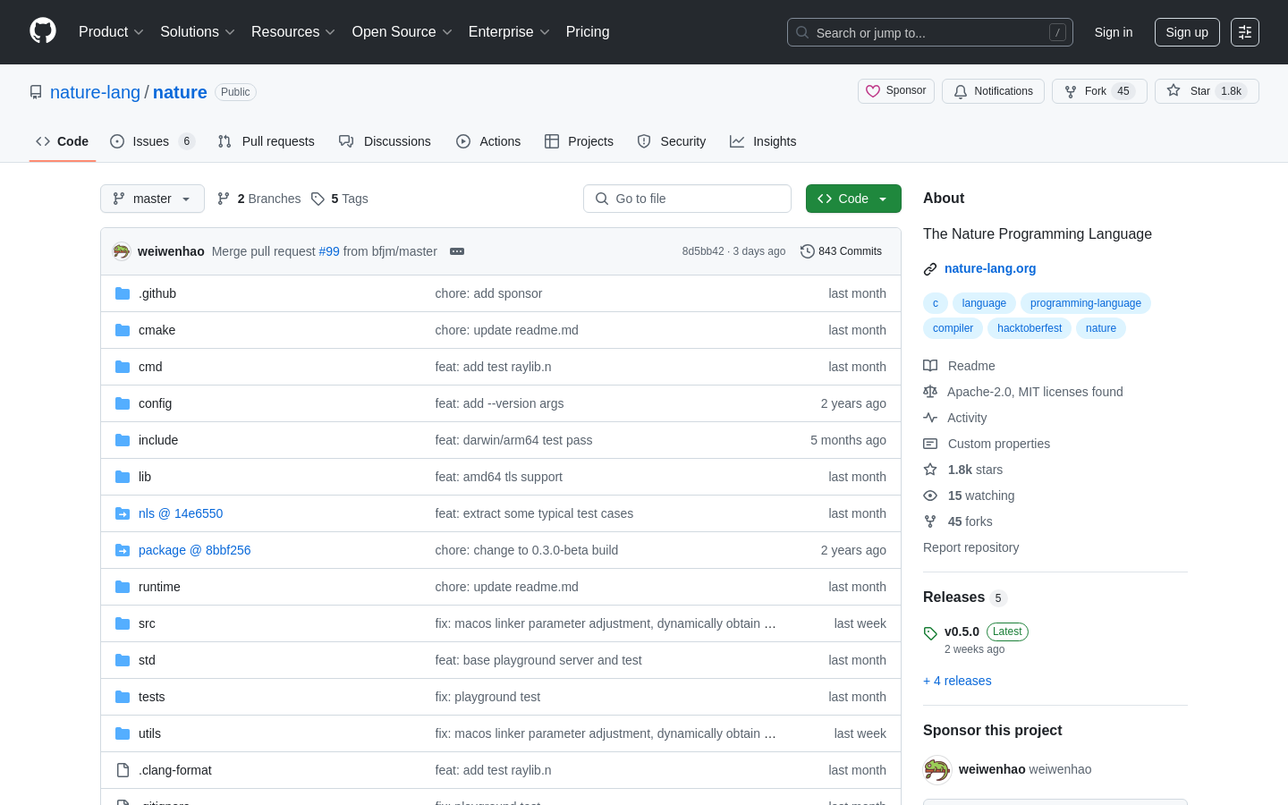This screenshot has height=805, width=1288.
Task: Switch to the Projects tab
Action: point(579,141)
